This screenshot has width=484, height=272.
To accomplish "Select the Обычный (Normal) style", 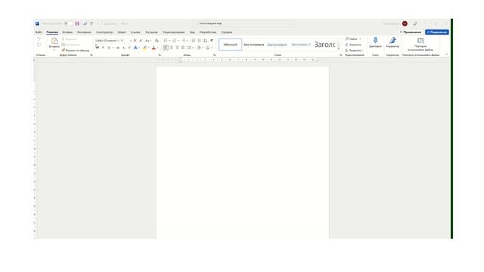I will tap(230, 45).
